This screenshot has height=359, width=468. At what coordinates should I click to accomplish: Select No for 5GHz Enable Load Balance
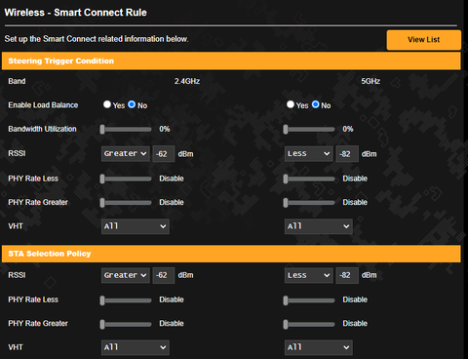[315, 104]
